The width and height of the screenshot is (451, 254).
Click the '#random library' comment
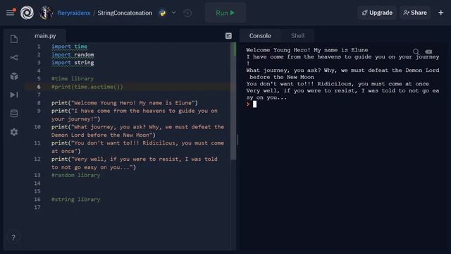point(76,175)
